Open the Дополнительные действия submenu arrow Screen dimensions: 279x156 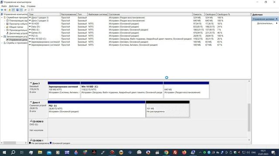point(277,23)
